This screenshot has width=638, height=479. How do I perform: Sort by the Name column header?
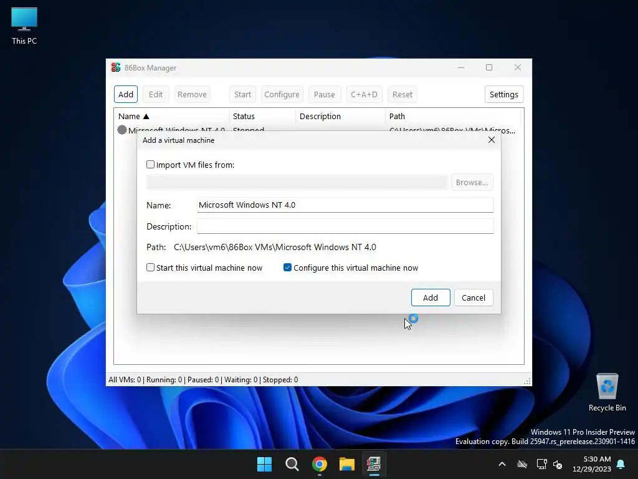[172, 117]
